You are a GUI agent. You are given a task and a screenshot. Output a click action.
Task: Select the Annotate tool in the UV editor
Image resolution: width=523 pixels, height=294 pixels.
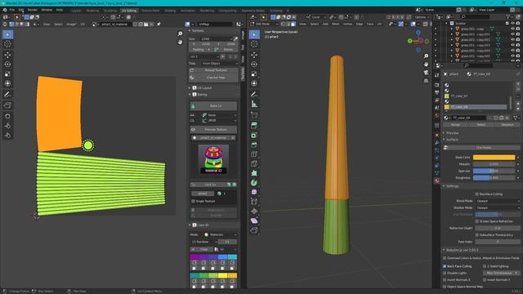pos(7,95)
